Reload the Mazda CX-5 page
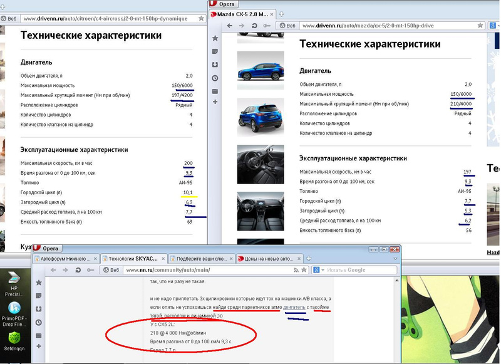The image size is (501, 364). pyautogui.click(x=254, y=26)
